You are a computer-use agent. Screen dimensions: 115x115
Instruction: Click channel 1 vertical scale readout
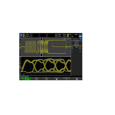coord(28,34)
